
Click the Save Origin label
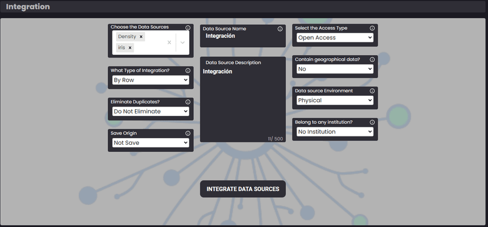tap(124, 133)
